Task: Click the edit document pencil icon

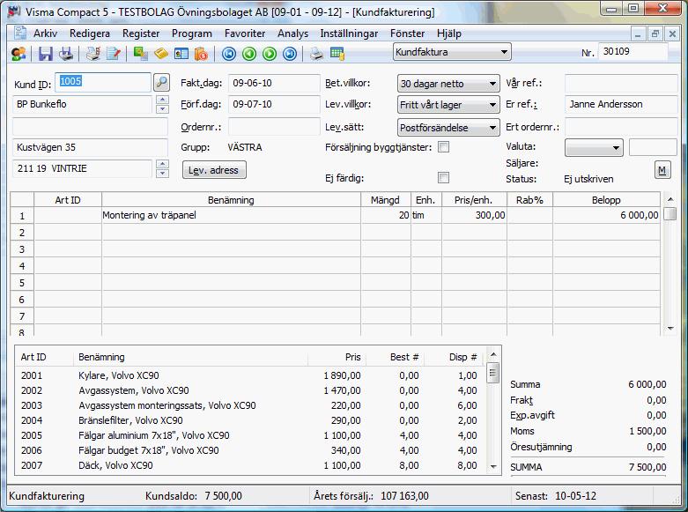Action: tap(114, 54)
